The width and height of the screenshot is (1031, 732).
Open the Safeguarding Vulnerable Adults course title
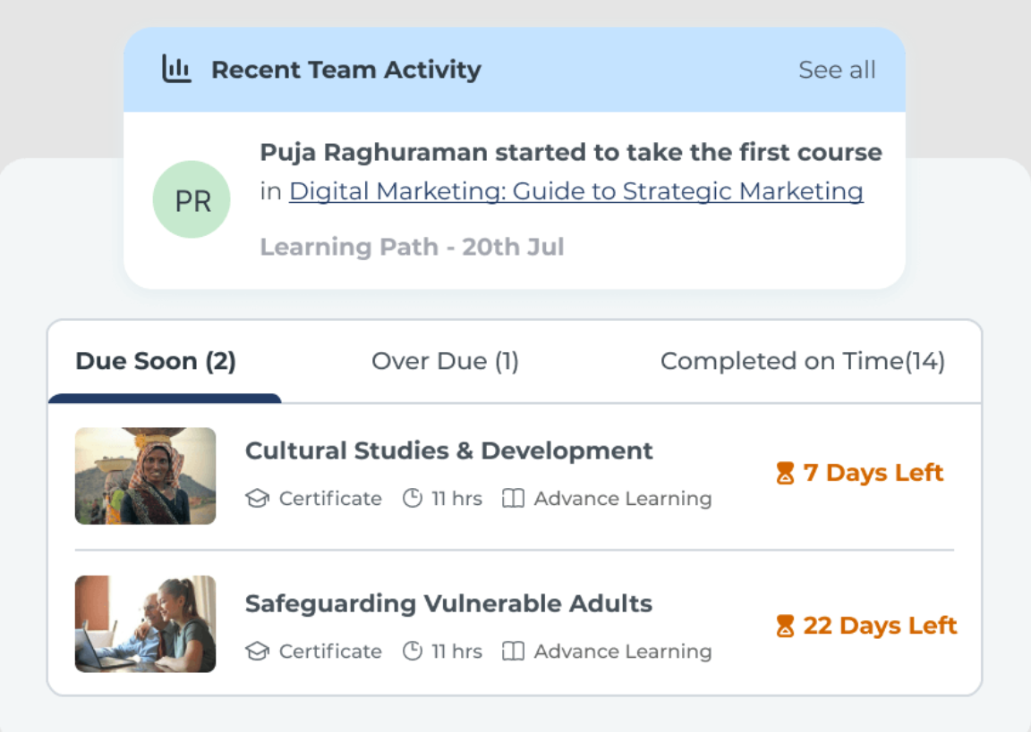pyautogui.click(x=448, y=603)
